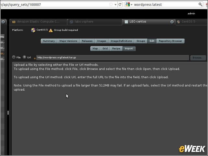This screenshot has height=156, width=208.
Task: Select the Edit view
Action: pos(152,41)
